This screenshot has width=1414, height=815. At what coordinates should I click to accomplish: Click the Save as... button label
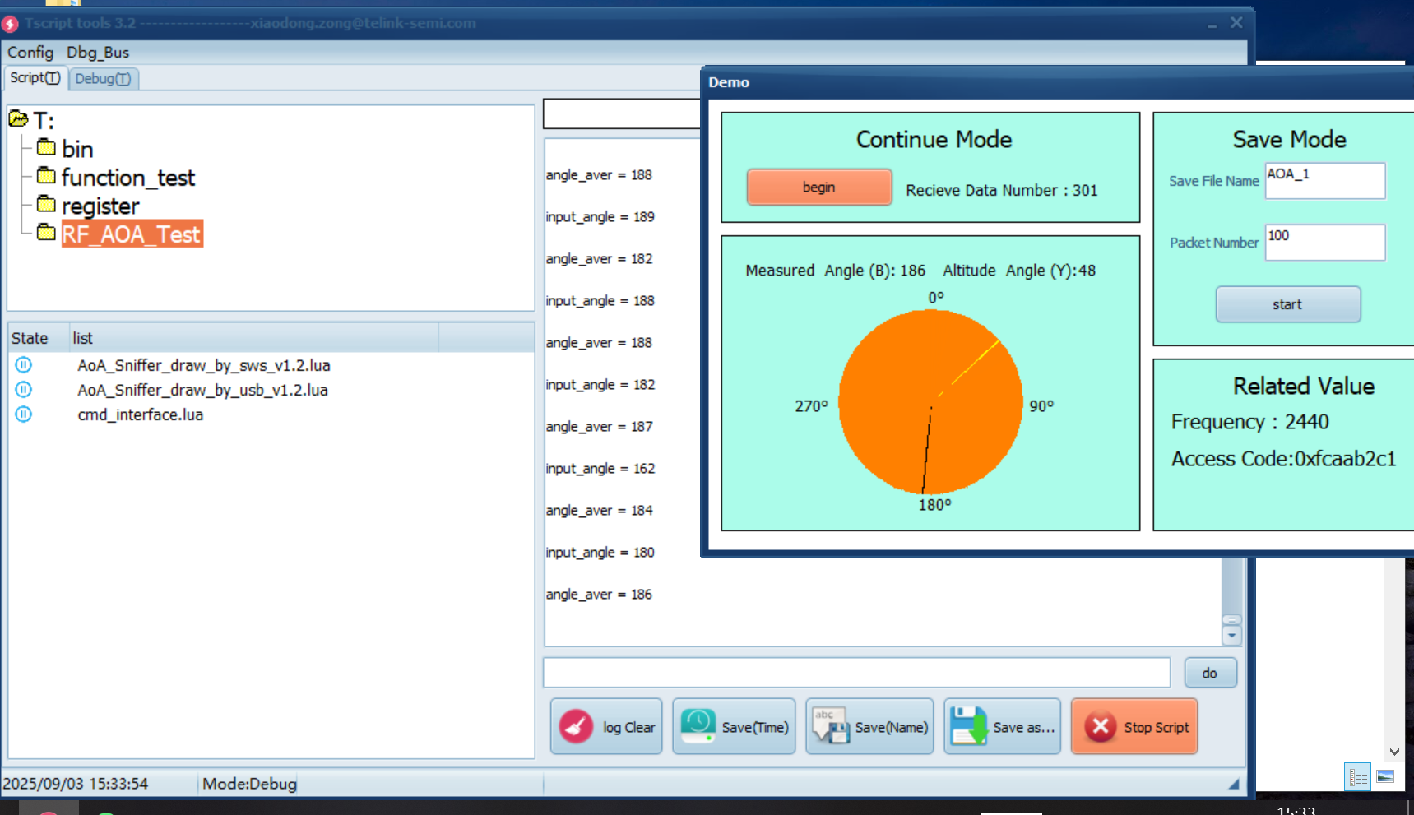pyautogui.click(x=1024, y=727)
